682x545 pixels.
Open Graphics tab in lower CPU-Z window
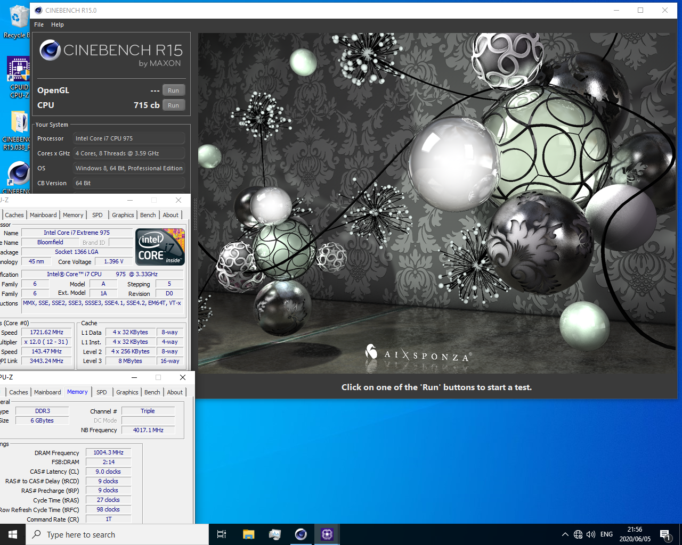[127, 392]
